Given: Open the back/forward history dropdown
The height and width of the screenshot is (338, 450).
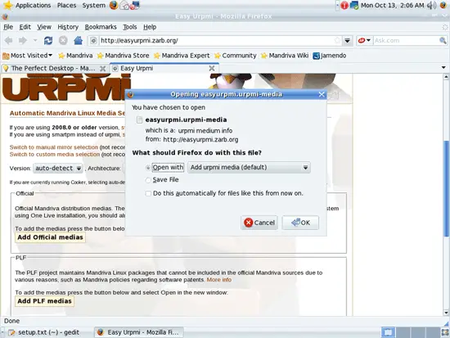Looking at the screenshot, I should tap(35, 40).
